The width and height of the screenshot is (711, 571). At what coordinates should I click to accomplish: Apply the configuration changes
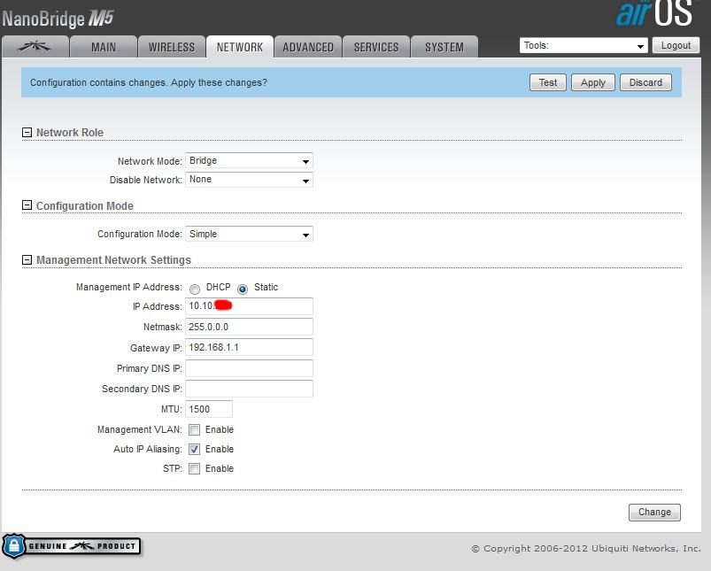click(x=593, y=82)
